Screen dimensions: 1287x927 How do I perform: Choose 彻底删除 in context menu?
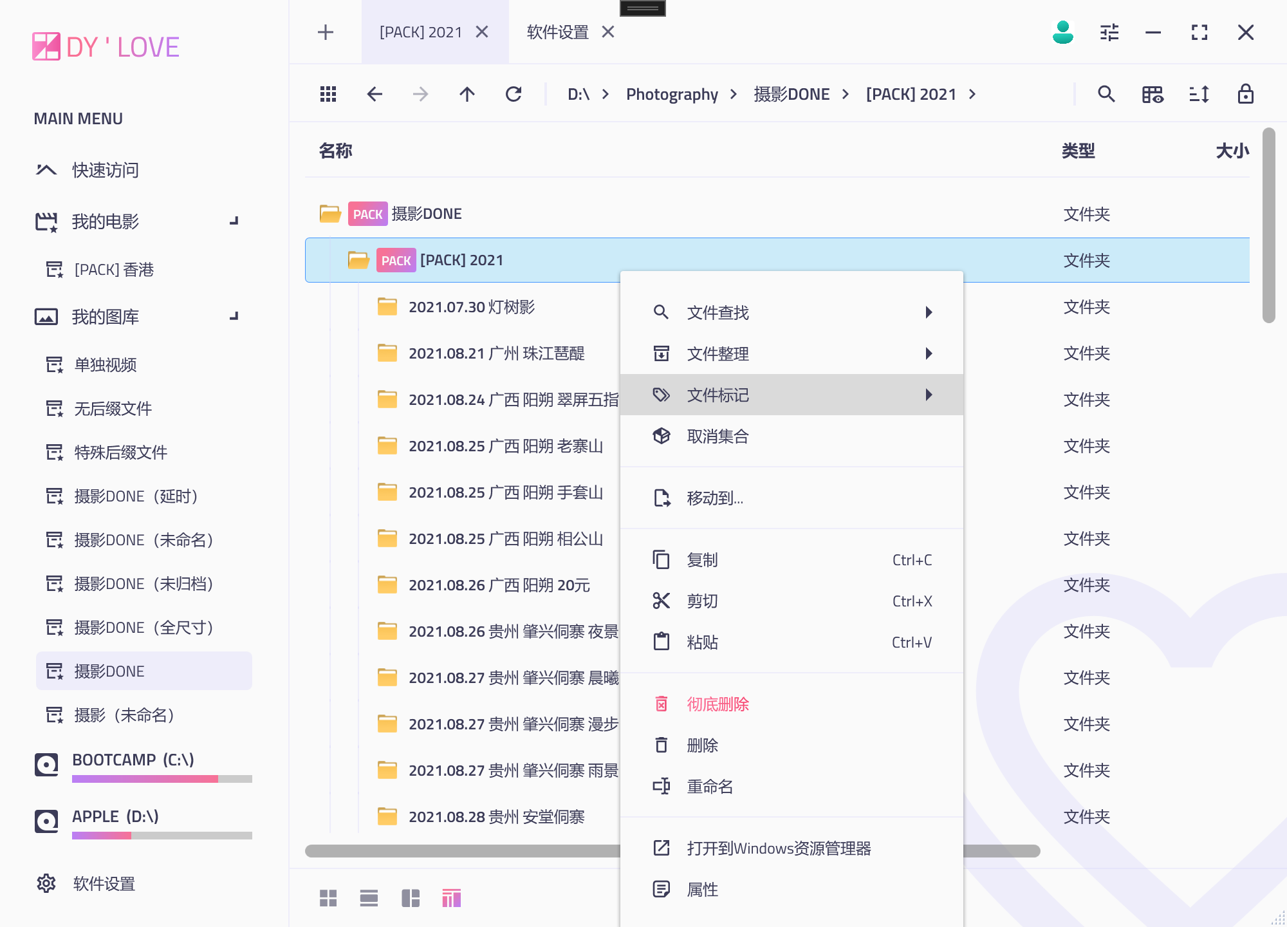[x=792, y=704]
